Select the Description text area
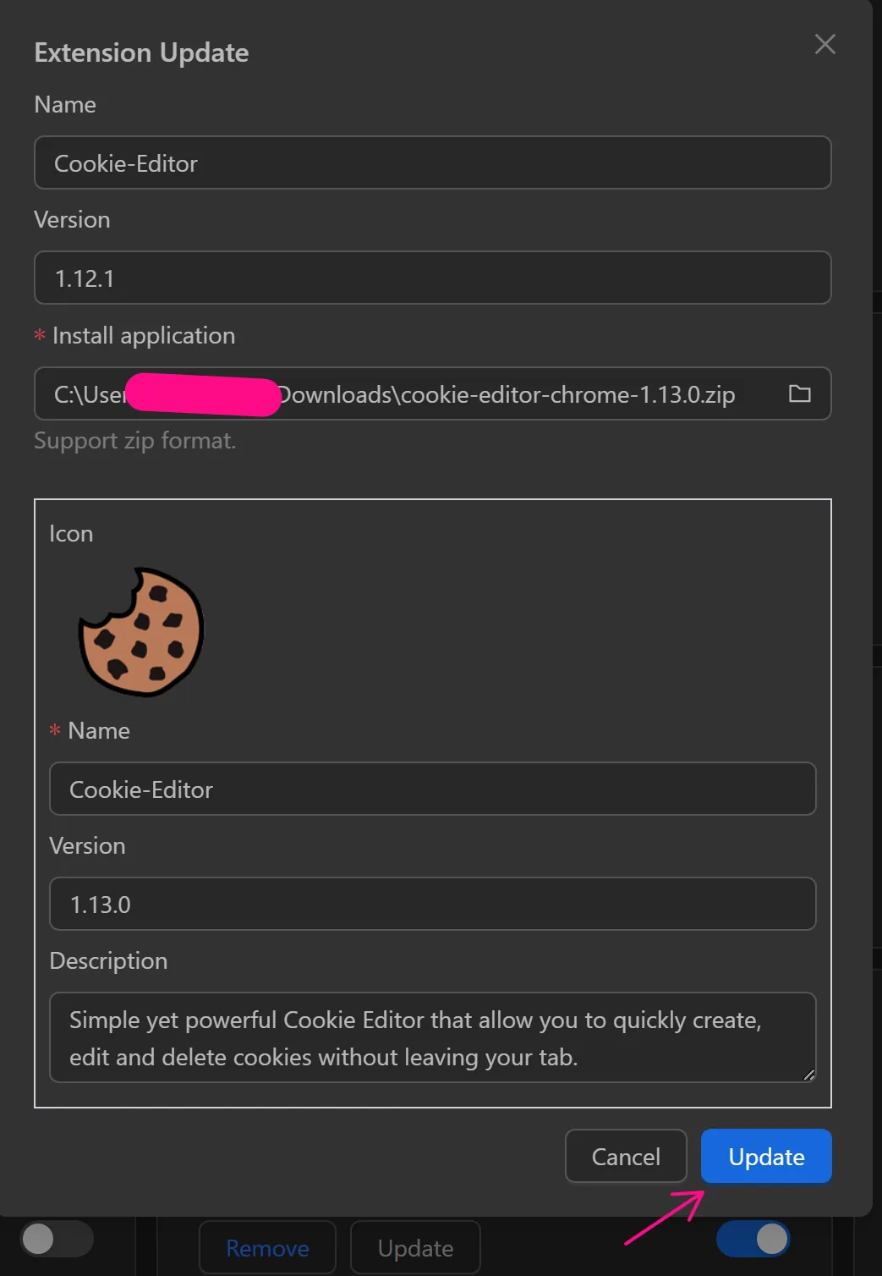This screenshot has height=1276, width=882. [432, 1037]
